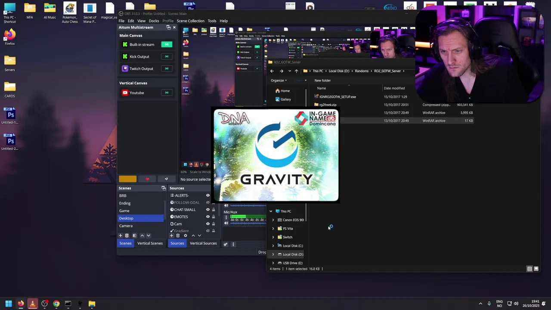Viewport: 551px width, 310px height.
Task: Open the Firefox desktop shortcut
Action: click(9, 37)
